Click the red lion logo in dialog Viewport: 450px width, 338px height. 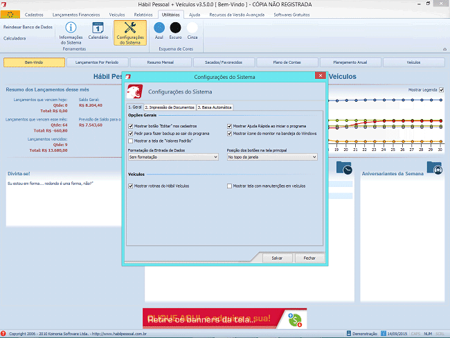tap(134, 91)
